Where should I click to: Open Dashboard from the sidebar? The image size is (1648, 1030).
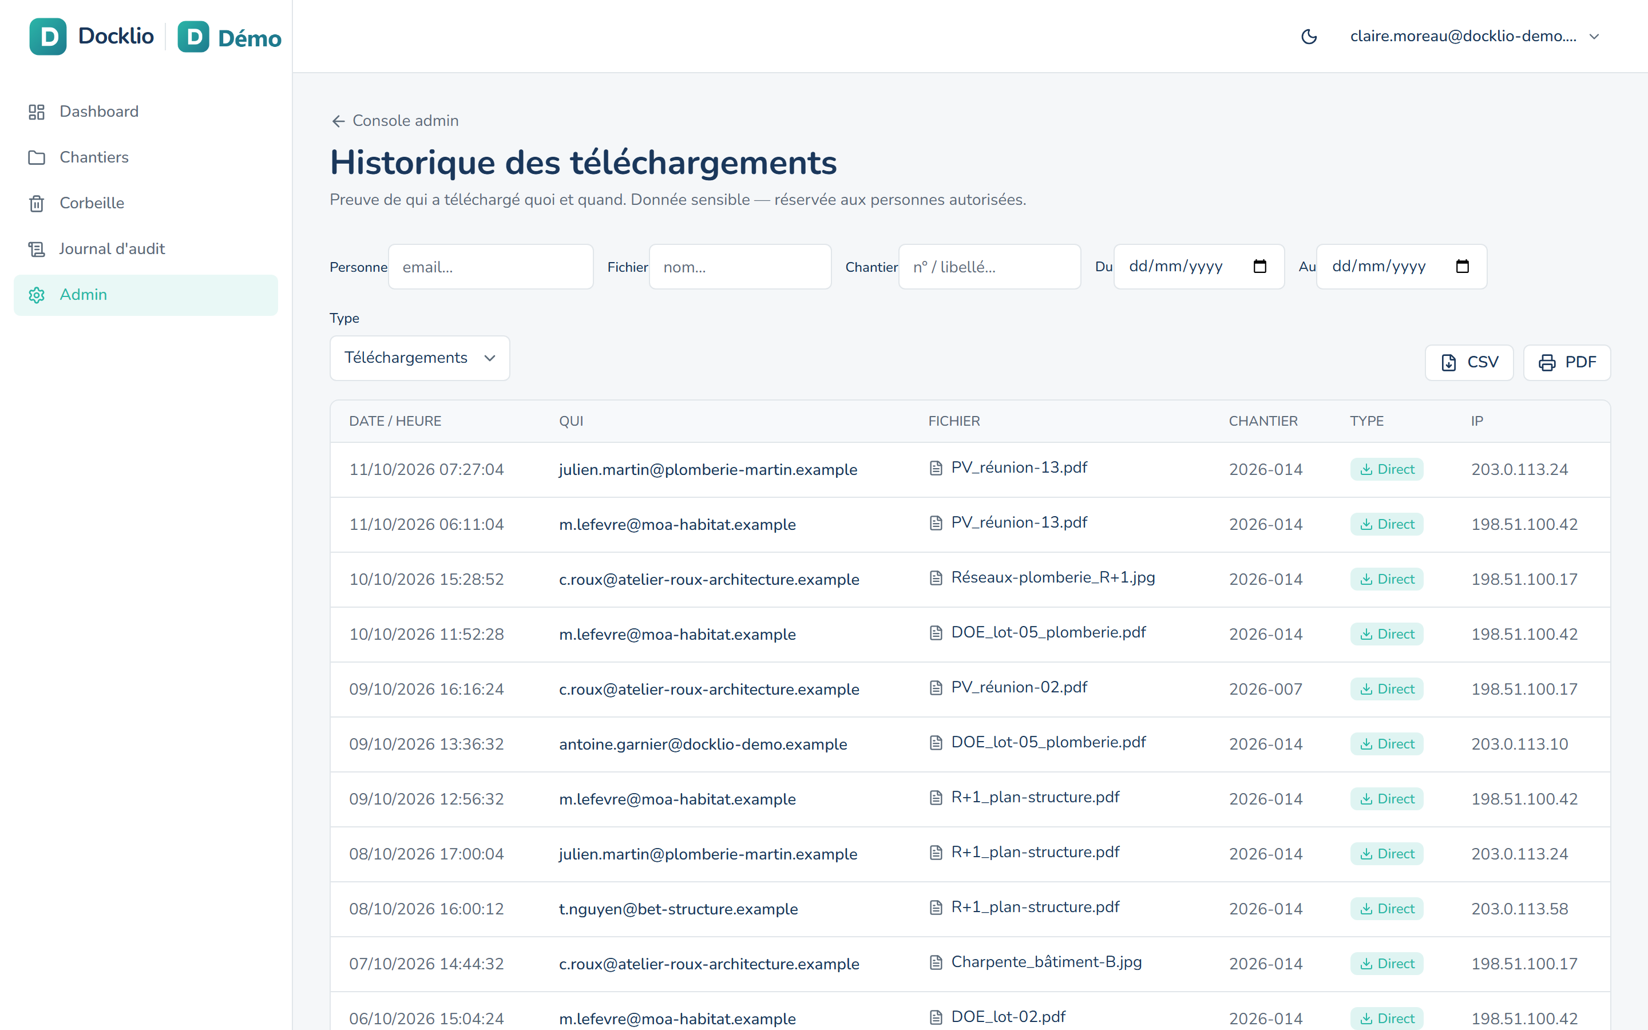click(145, 111)
